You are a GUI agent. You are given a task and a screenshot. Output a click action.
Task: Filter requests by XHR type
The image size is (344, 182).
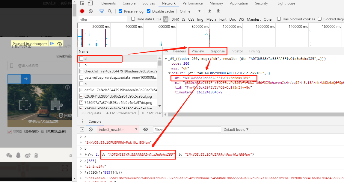175,19
